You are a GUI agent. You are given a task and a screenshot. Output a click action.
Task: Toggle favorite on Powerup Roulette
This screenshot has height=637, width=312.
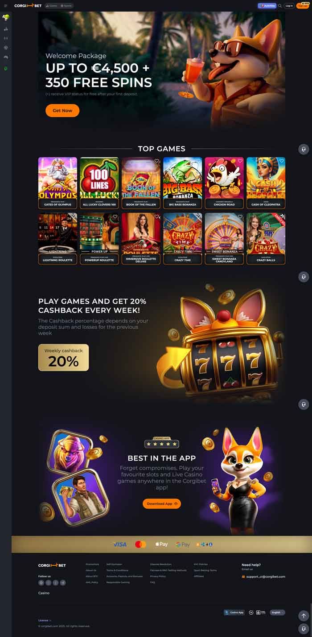pyautogui.click(x=115, y=216)
